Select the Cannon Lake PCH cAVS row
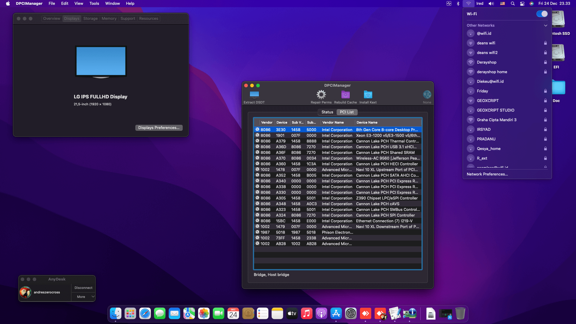Screen dimensions: 576x324 pos(338,204)
